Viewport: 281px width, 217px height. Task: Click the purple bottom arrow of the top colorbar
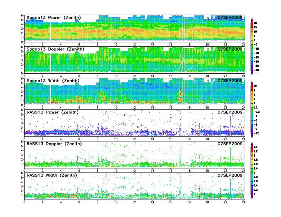pos(252,73)
